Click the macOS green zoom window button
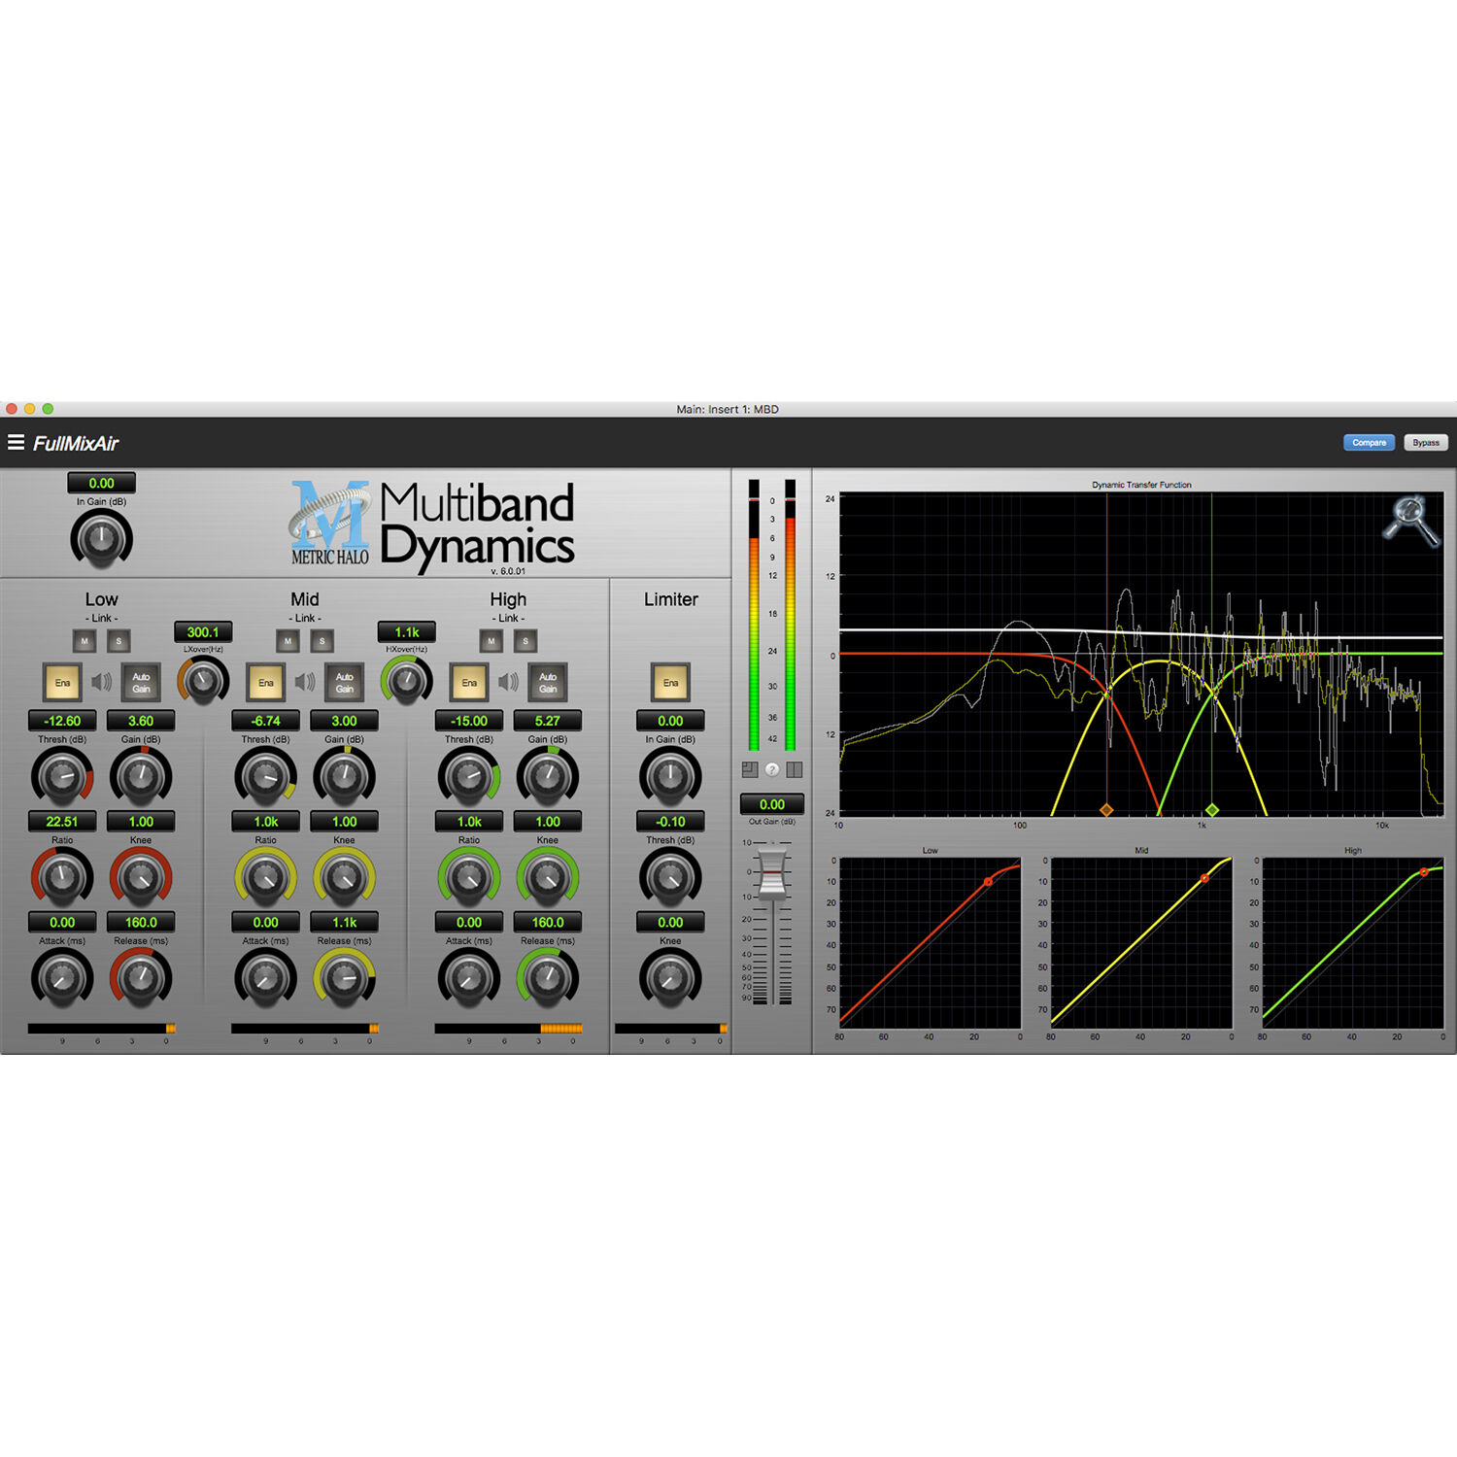1457x1457 pixels. point(48,409)
